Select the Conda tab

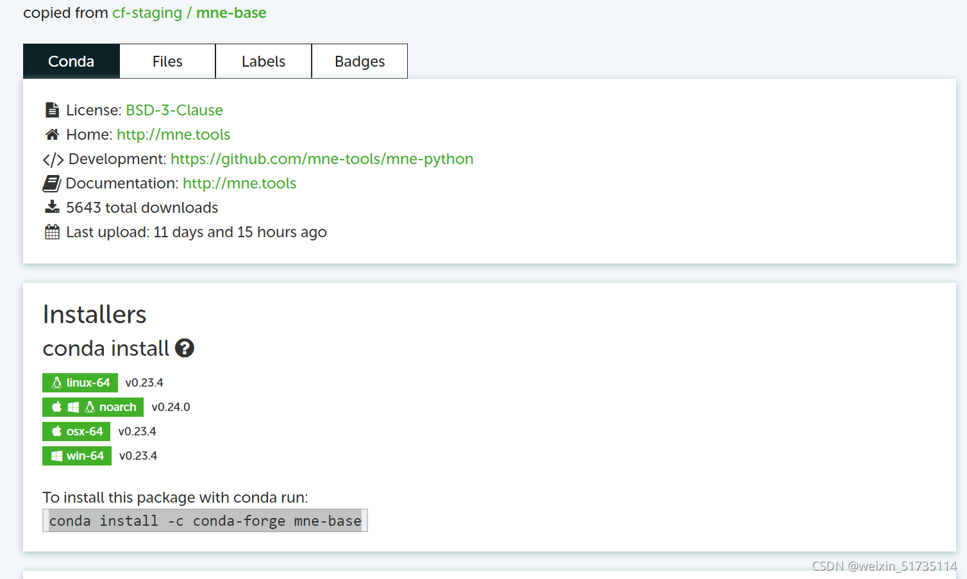[71, 62]
